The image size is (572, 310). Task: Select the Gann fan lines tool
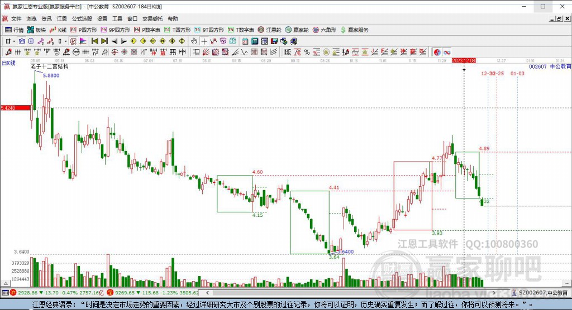tap(206, 52)
